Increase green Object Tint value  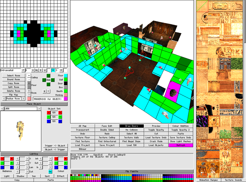(60, 117)
